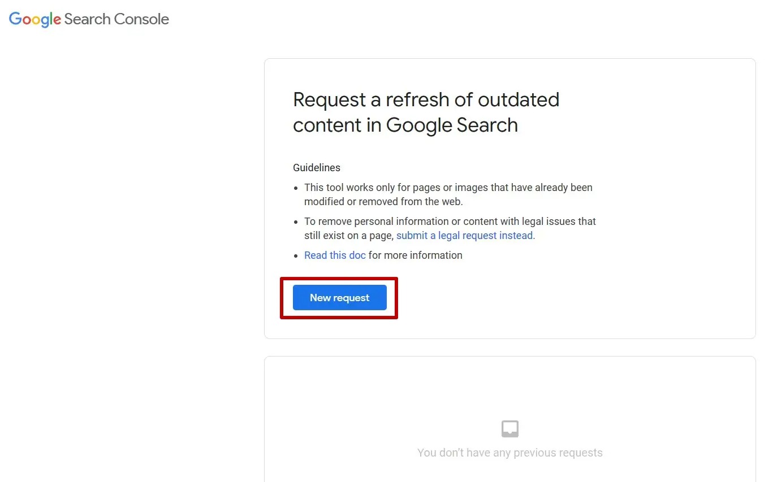Open the submit a legal request link
Viewport: 773px width, 482px height.
tap(464, 235)
